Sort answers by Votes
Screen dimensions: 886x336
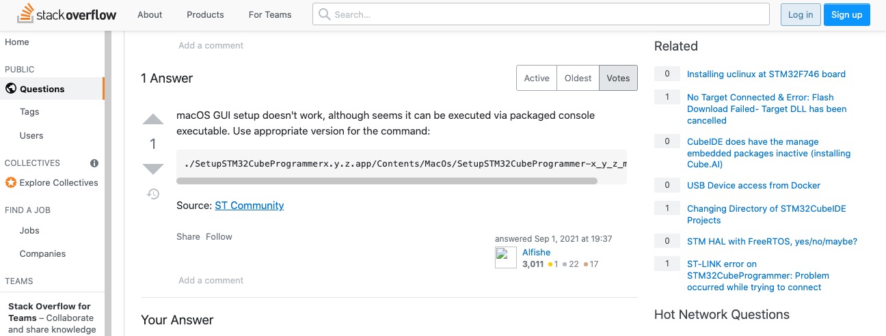(x=618, y=79)
